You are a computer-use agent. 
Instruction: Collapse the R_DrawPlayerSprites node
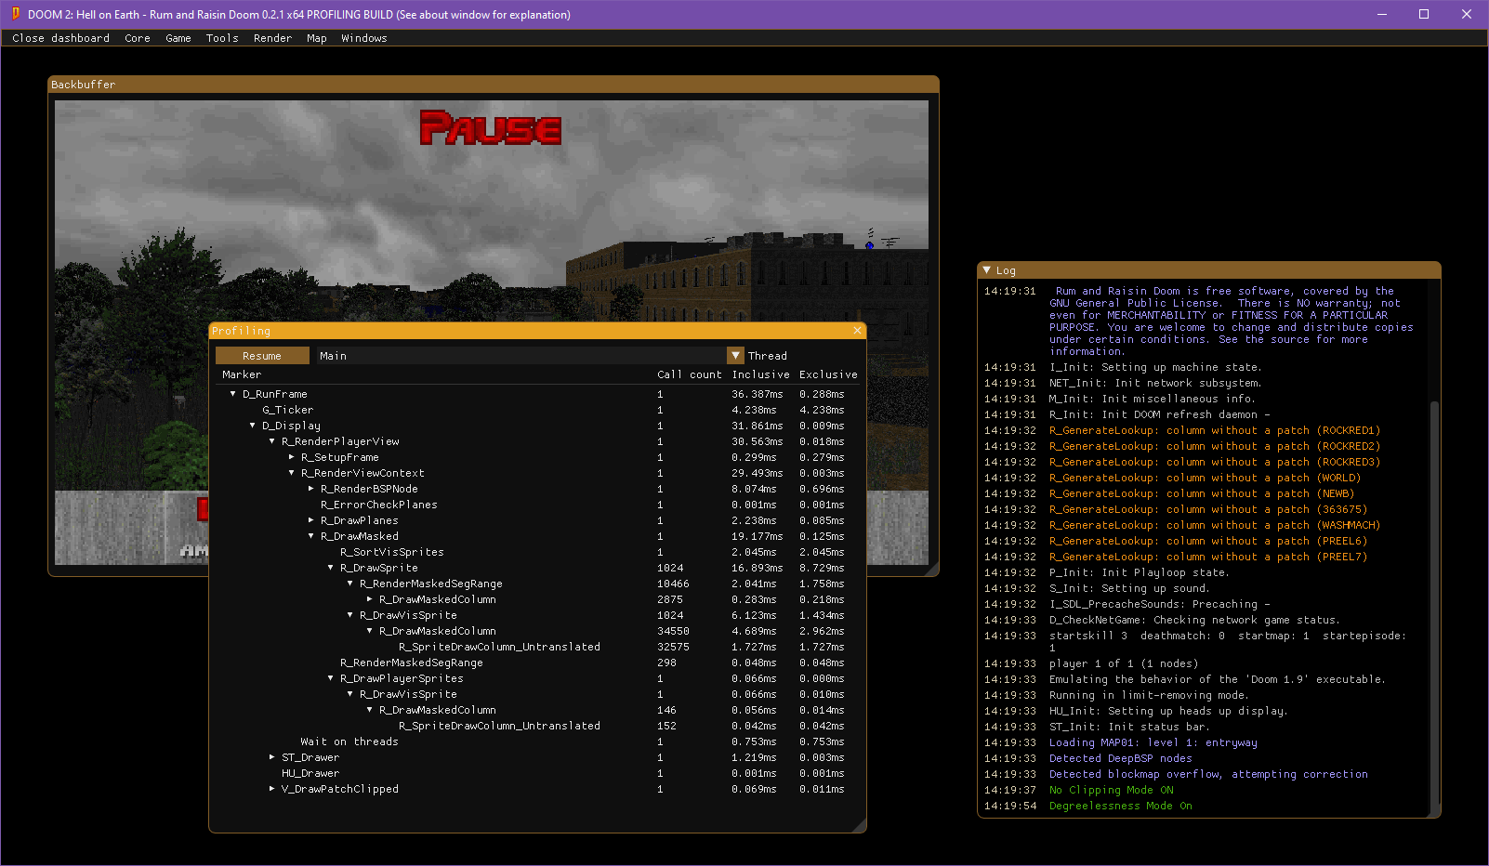[330, 678]
